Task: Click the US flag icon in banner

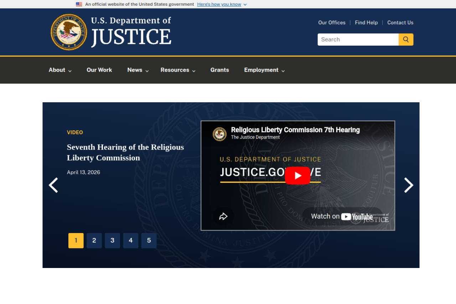Action: pos(79,4)
